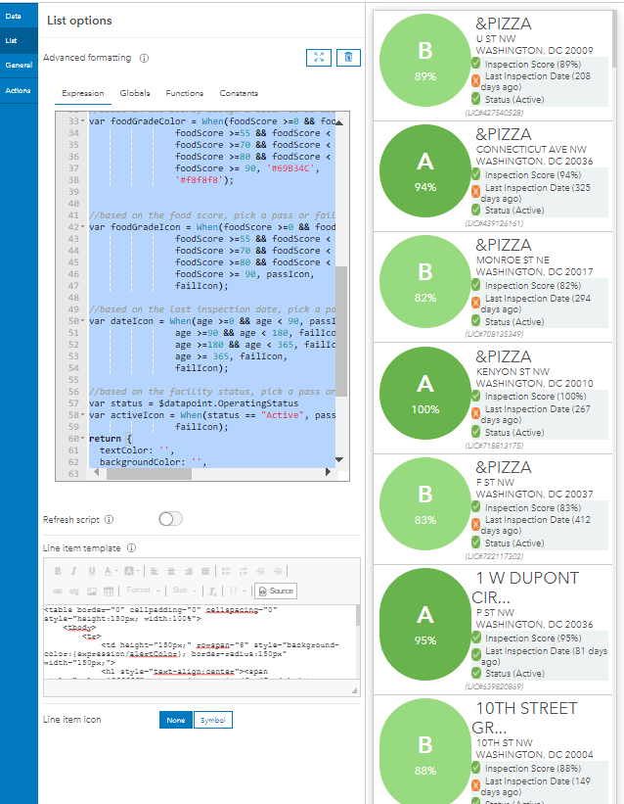Insert link in template editor
624x804 pixels.
58,591
